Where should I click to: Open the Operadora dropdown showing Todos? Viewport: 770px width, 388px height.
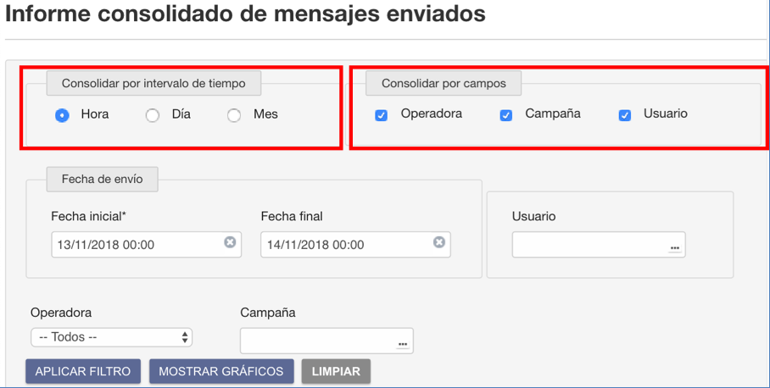pos(111,337)
